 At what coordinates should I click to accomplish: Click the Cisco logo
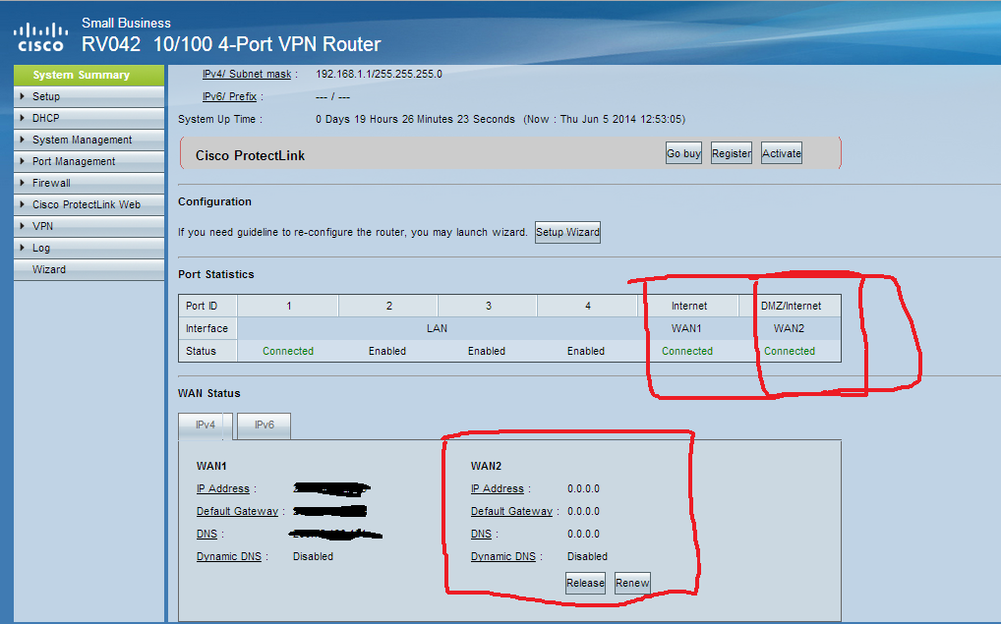[x=41, y=37]
